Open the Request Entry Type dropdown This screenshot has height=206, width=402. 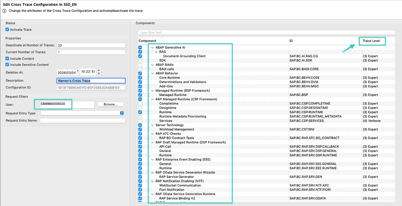82,113
